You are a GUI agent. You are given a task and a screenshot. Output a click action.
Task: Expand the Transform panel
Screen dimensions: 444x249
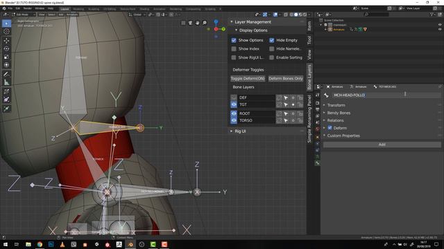[x=324, y=105]
